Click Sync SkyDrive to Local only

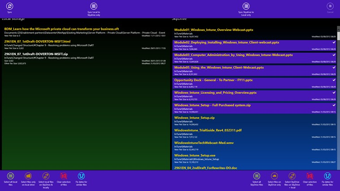(246, 6)
